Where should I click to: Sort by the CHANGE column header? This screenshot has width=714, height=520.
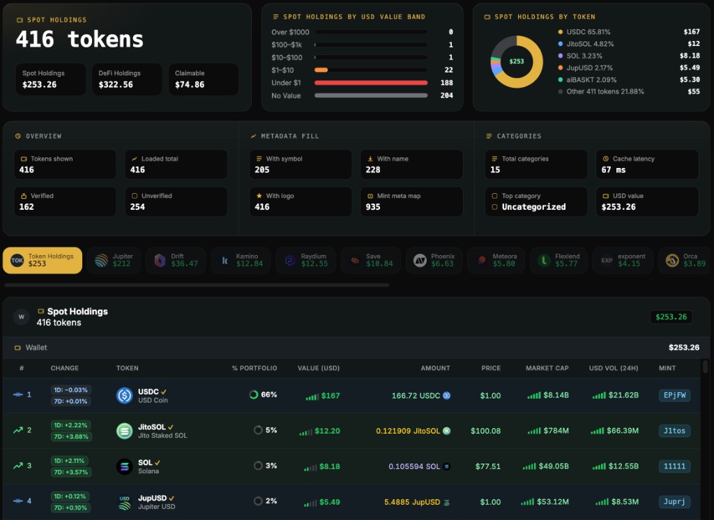(65, 368)
